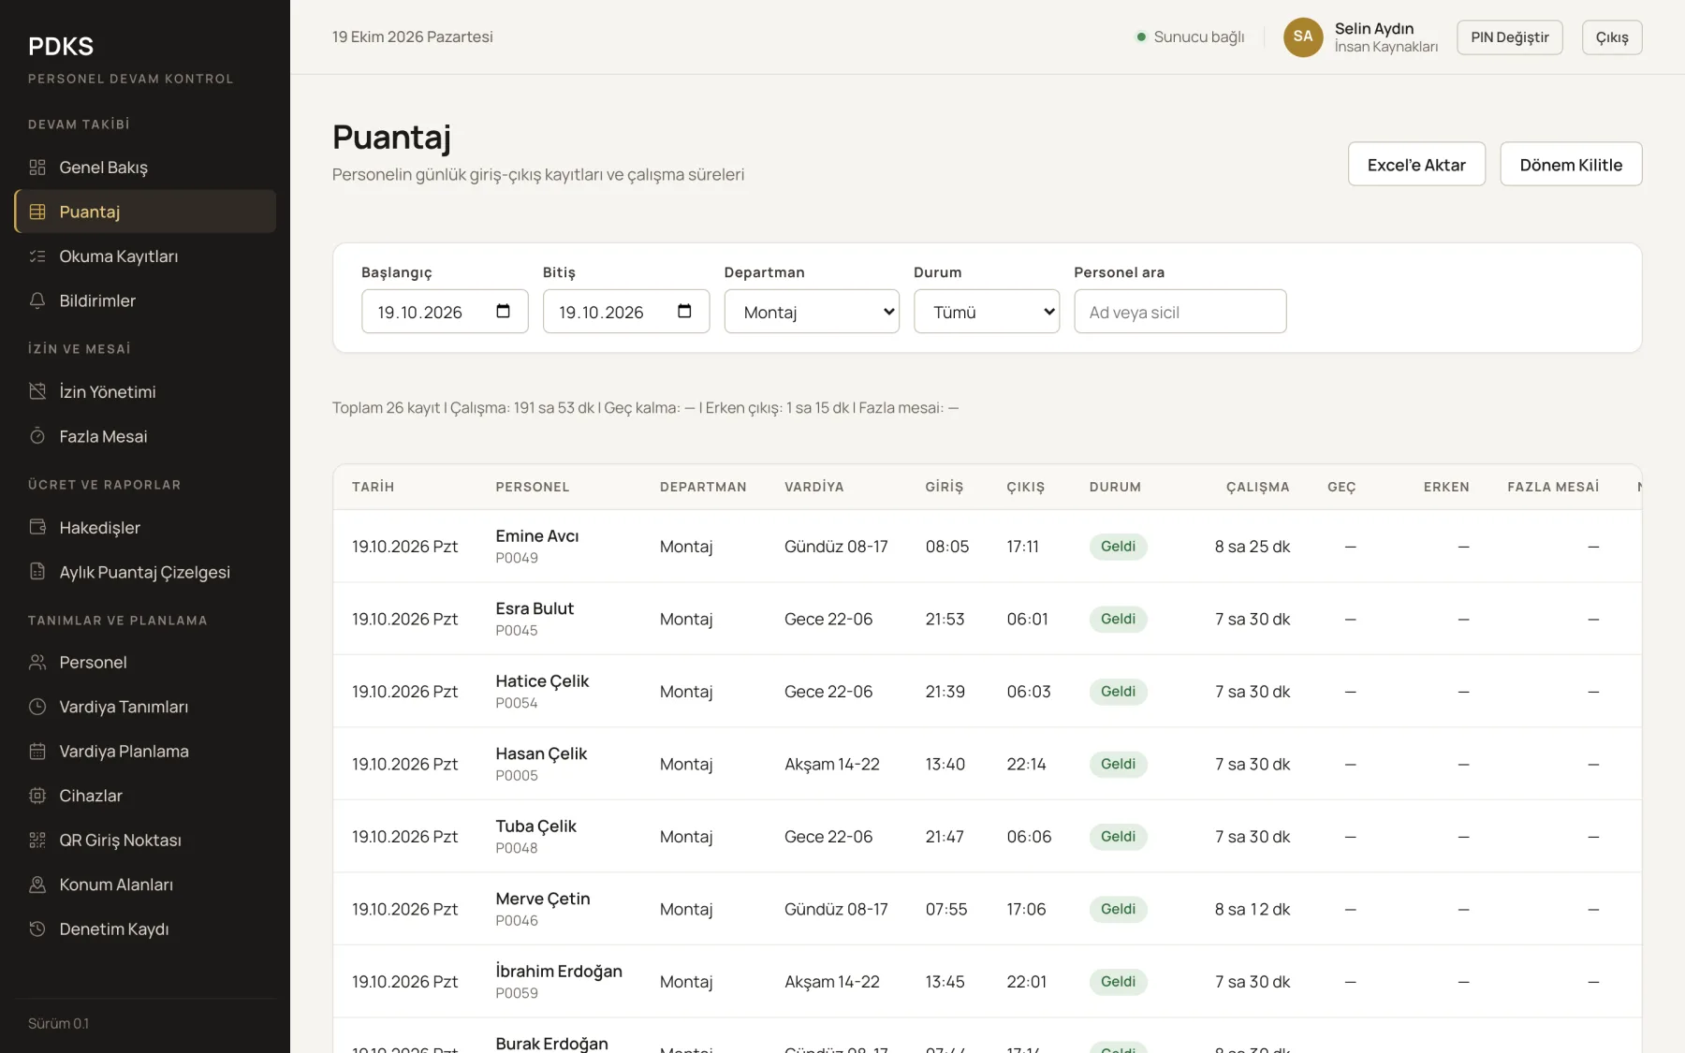The height and width of the screenshot is (1053, 1685).
Task: Click the Başlangıç date field 19.10.2026
Action: click(x=445, y=312)
